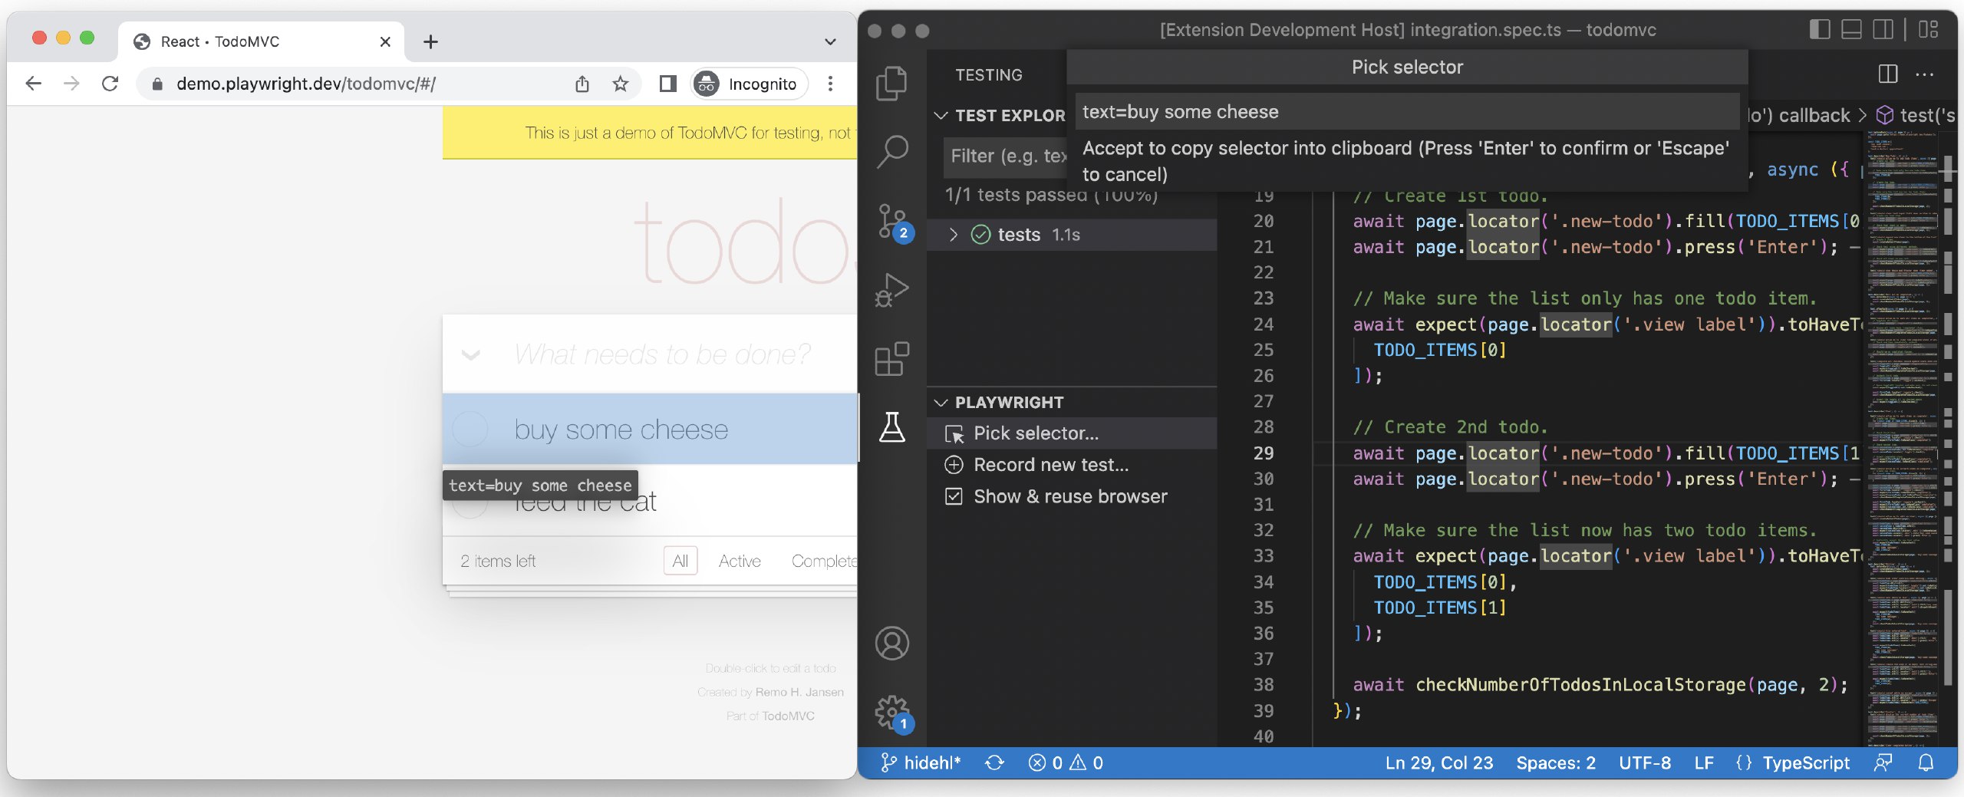Open the Accounts menu in activity bar
The width and height of the screenshot is (1964, 797).
[891, 643]
